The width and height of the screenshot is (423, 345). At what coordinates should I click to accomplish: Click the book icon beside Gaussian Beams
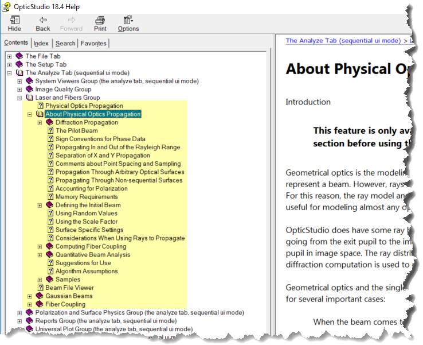(40, 296)
